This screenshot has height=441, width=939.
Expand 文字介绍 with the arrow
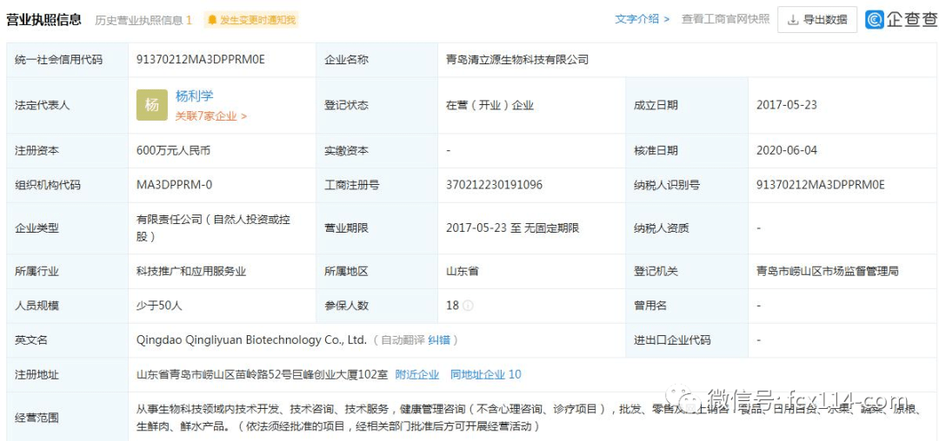(643, 19)
